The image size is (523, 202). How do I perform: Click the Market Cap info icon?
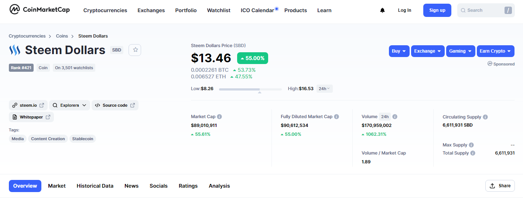[x=219, y=117]
